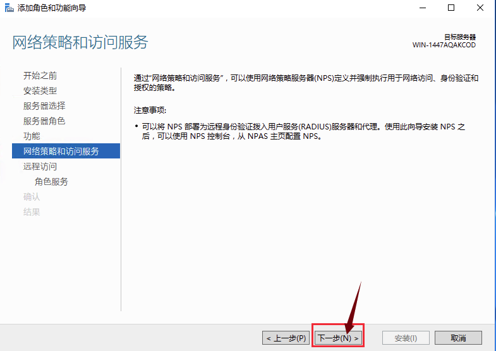Open the 服务器选择 page
Viewport: 496px width, 351px height.
44,106
